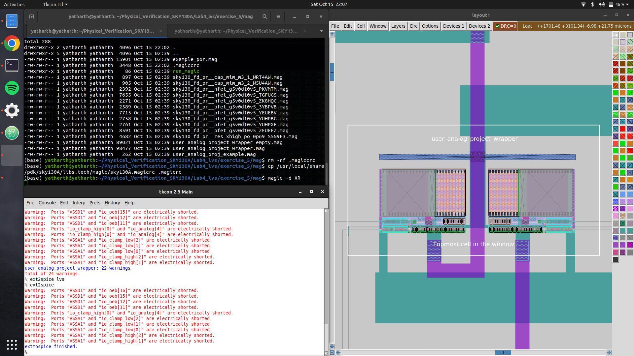Click the layout horizontal scrollbar thumb

(503, 352)
